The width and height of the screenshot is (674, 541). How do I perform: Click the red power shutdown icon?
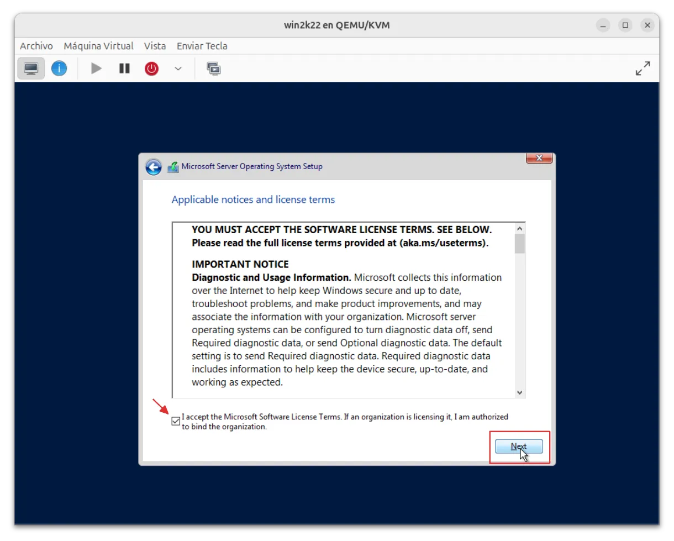151,69
